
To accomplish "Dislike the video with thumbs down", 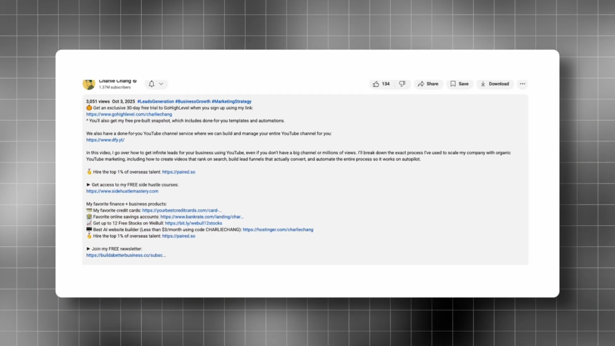I will [402, 84].
